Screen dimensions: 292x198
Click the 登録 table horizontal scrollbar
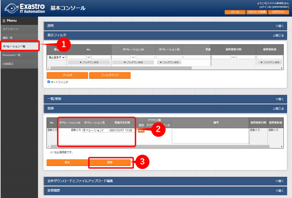160,147
